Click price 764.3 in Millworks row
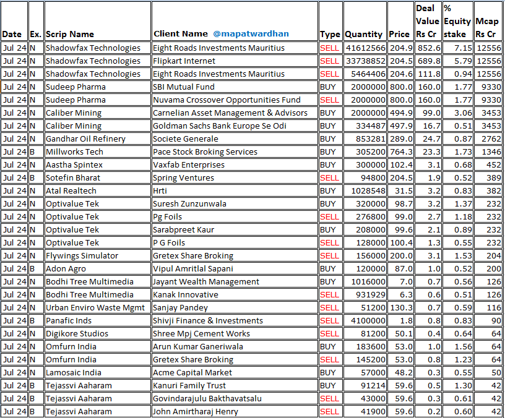Viewport: 505px width, 418px height. pos(400,152)
